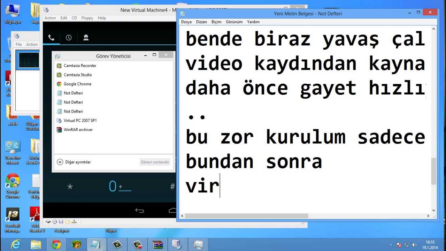Click Virtual PC hard disk status icon
446x251 pixels.
[48, 221]
